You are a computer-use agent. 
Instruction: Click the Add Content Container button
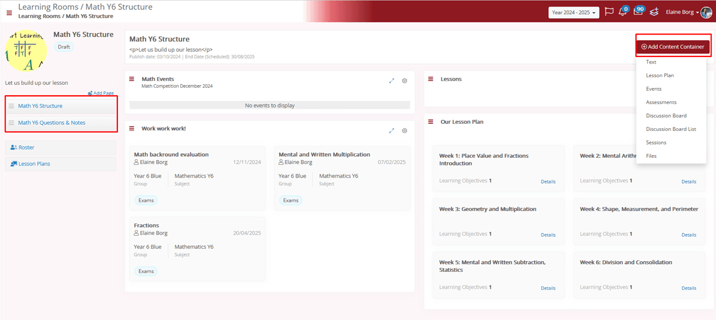click(673, 47)
